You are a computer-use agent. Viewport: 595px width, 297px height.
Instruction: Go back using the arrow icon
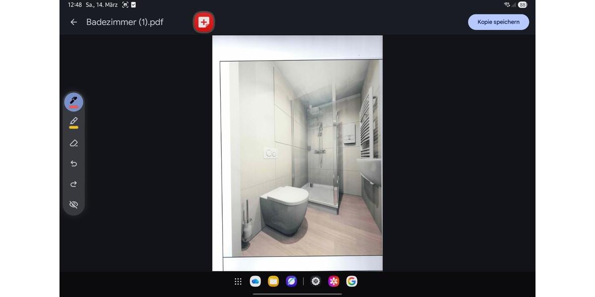(x=74, y=22)
